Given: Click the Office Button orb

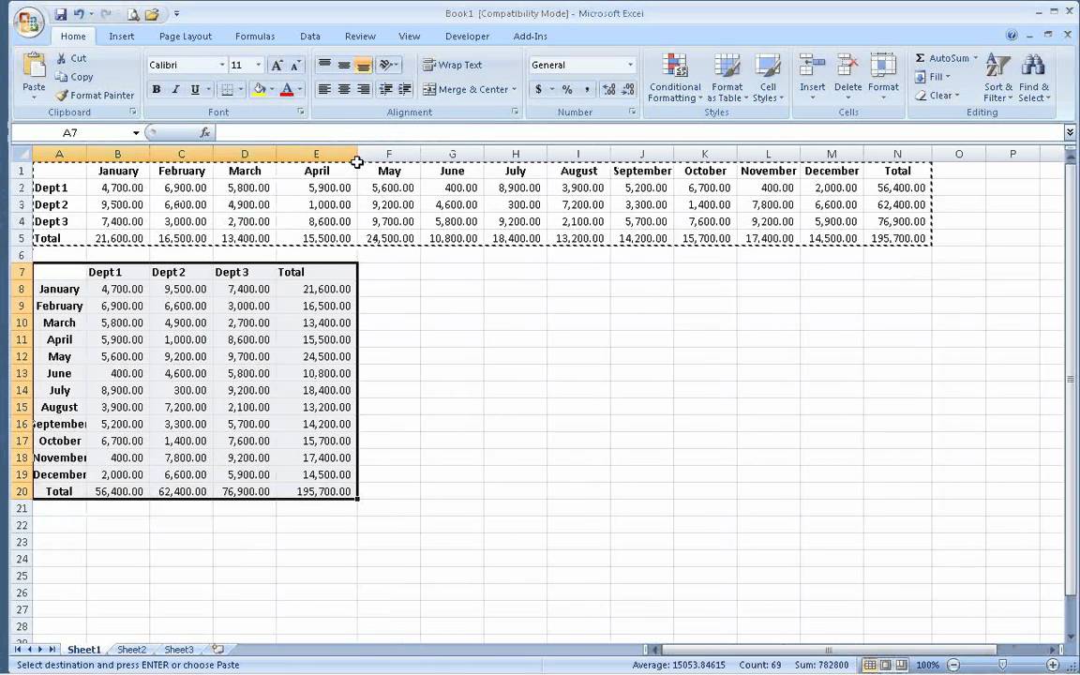Looking at the screenshot, I should coord(28,22).
